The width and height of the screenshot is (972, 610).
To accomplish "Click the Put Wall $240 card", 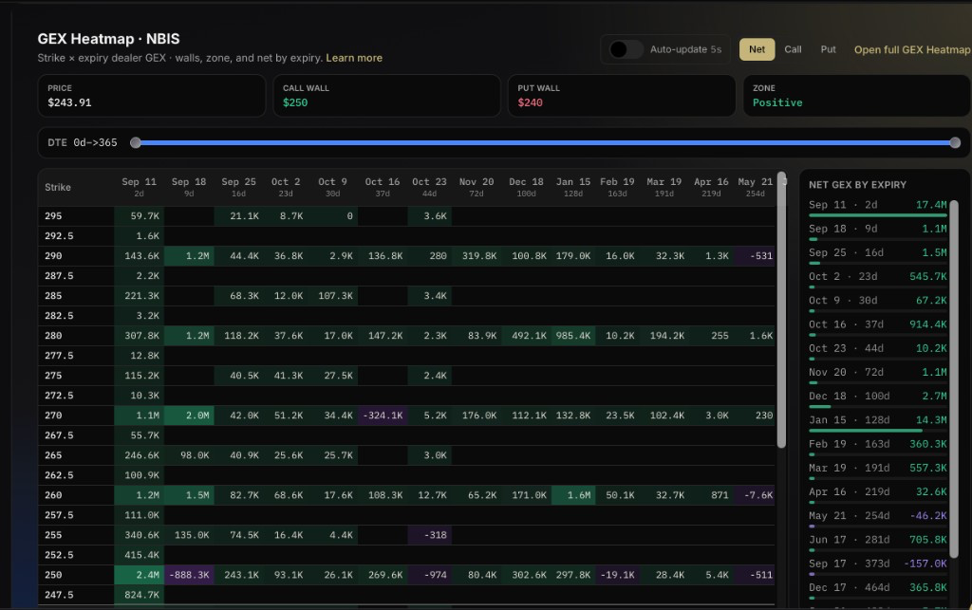I will click(622, 96).
